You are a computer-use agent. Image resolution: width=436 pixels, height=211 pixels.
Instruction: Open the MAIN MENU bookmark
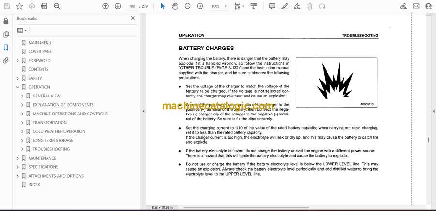[x=40, y=43]
